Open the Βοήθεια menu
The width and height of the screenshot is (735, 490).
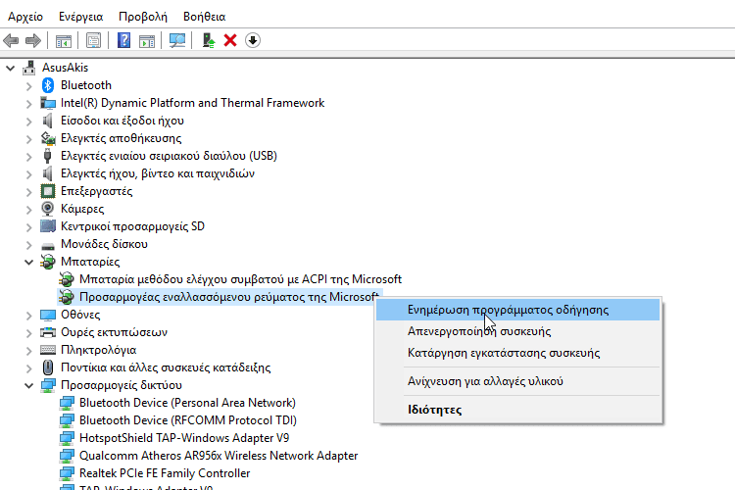point(205,17)
